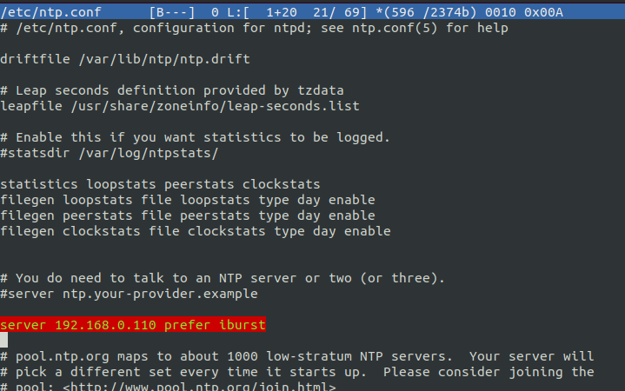Viewport: 625px width, 391px height.
Task: Click the commented #statsdir /var/log/ntpstats/ line
Action: point(110,153)
